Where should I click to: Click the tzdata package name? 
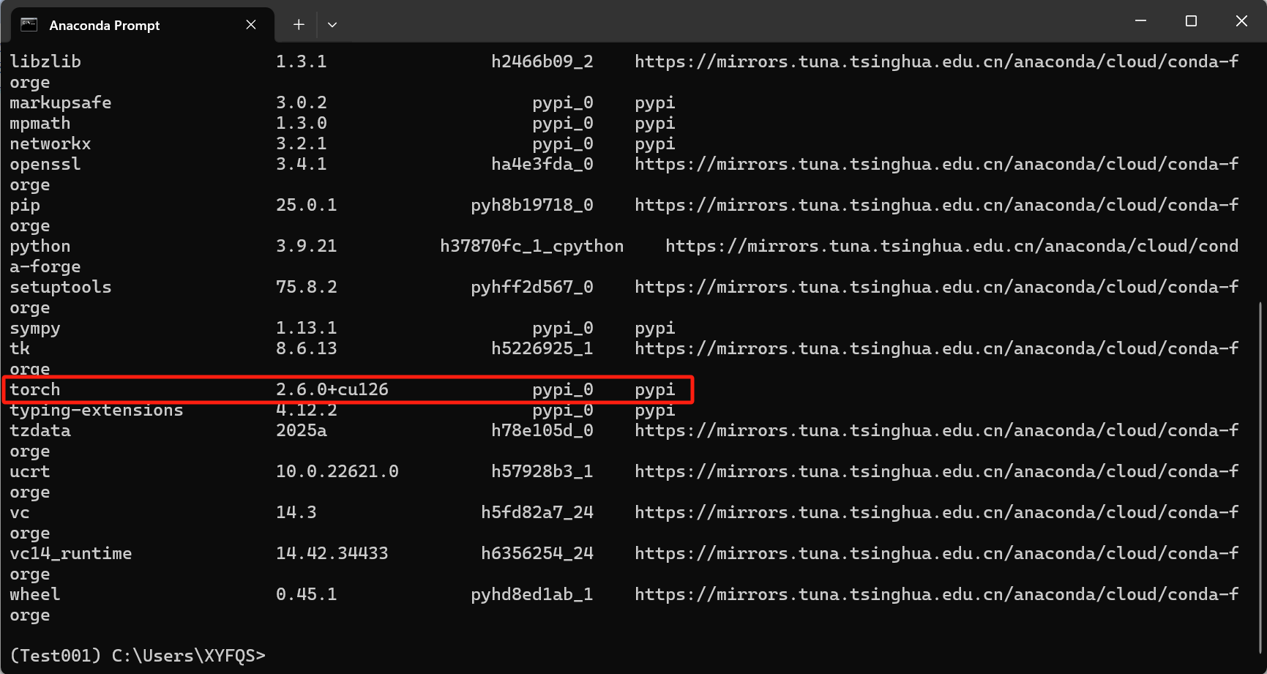point(40,430)
